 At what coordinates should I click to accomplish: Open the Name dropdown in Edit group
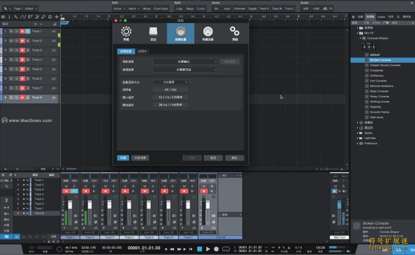click(x=134, y=9)
